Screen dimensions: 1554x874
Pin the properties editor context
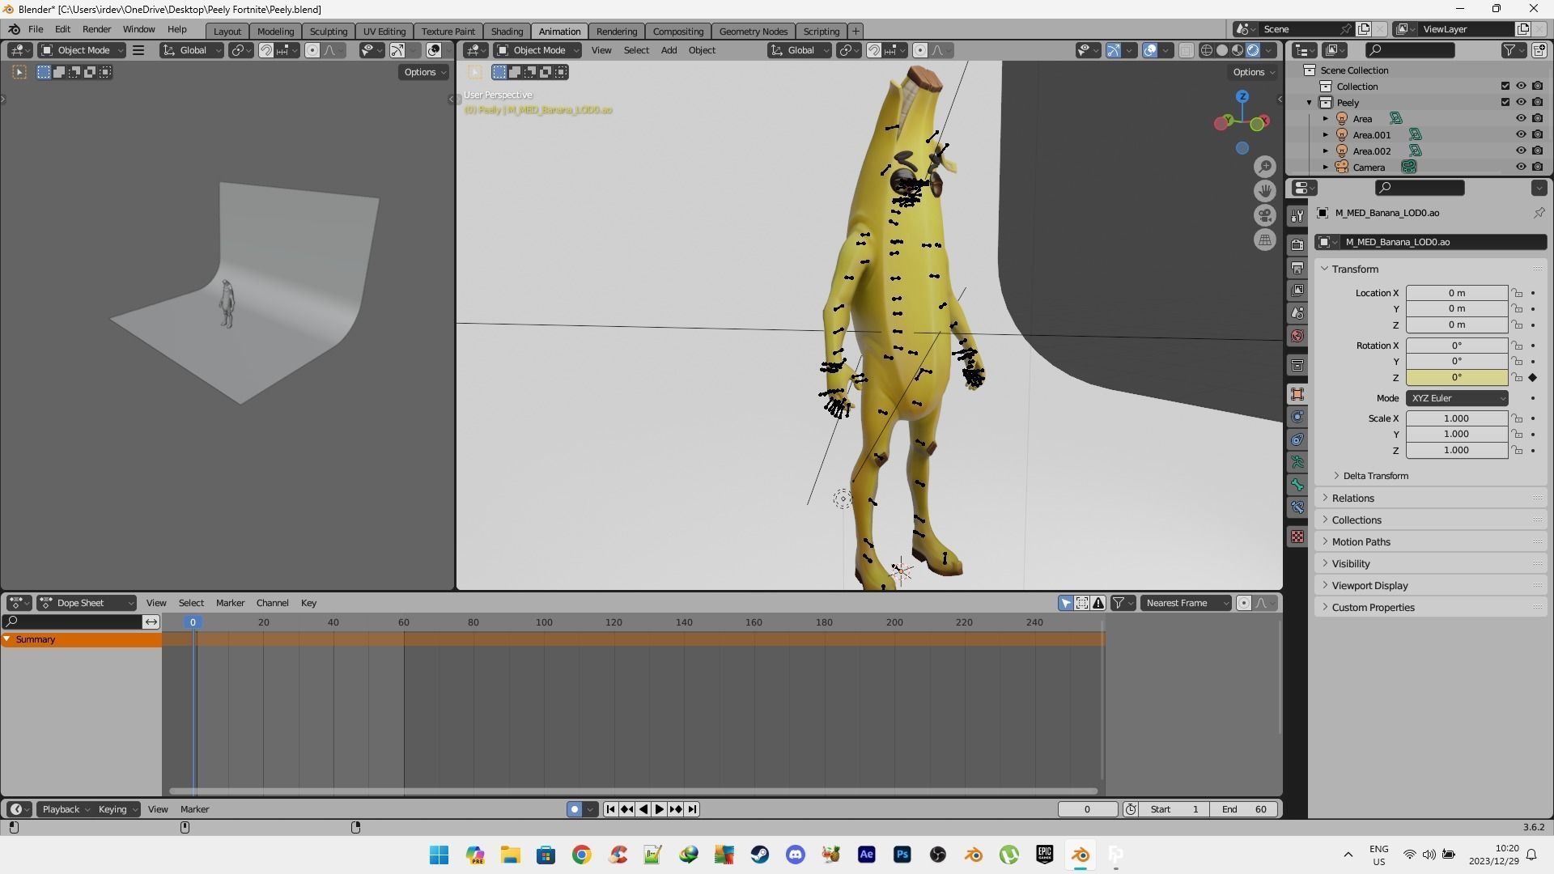tap(1539, 213)
